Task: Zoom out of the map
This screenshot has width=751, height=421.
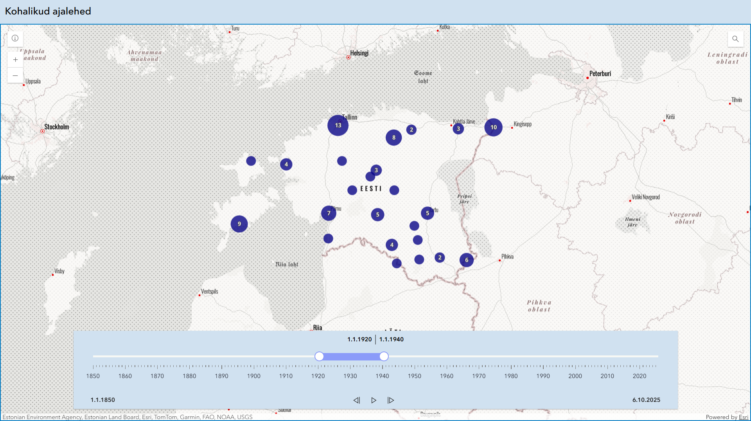Action: point(15,75)
